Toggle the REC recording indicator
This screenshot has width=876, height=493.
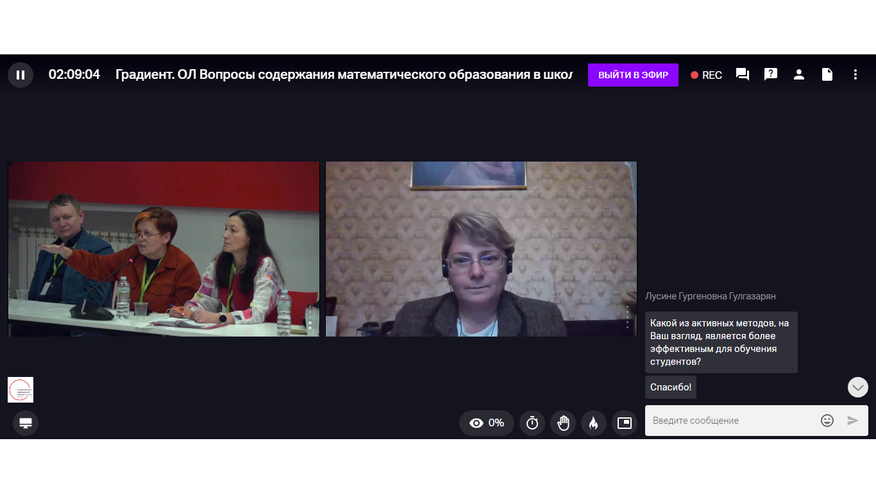coord(706,75)
